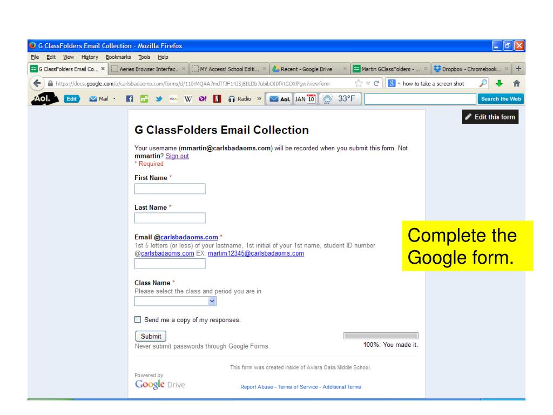Click the AOL logo in the toolbar
This screenshot has width=553, height=415.
point(44,99)
